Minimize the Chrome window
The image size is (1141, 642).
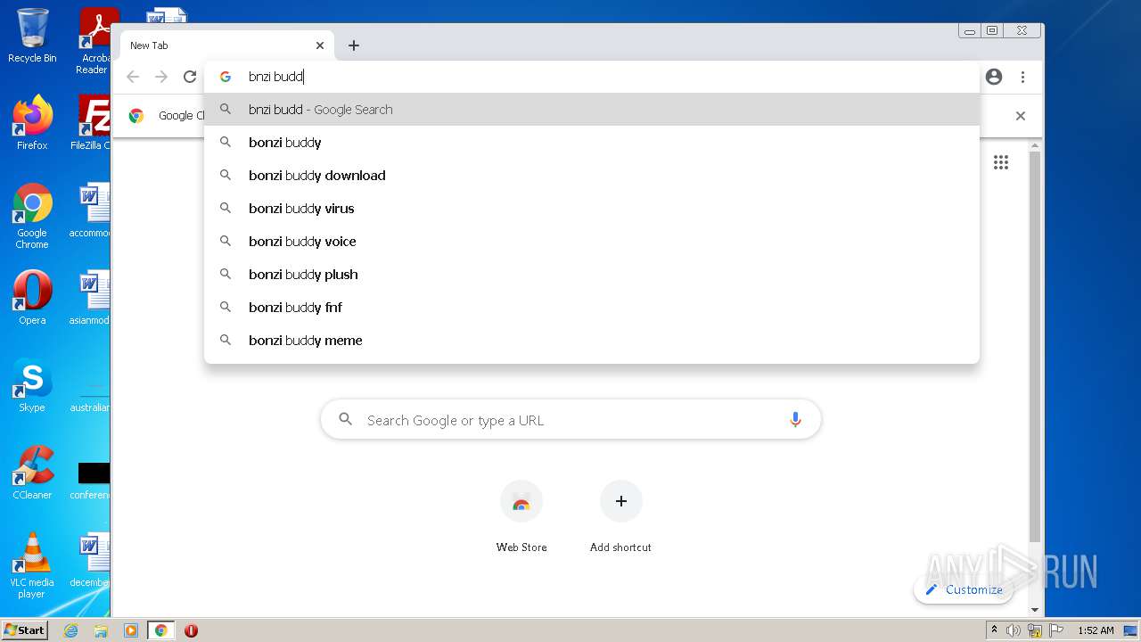[970, 31]
